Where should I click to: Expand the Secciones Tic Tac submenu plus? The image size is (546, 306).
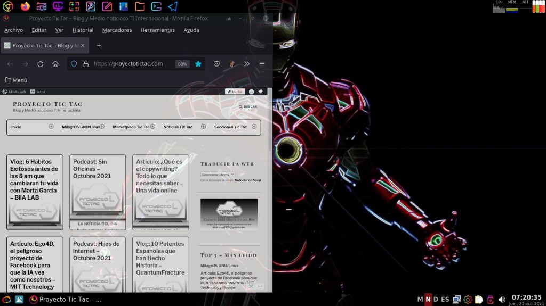[254, 127]
